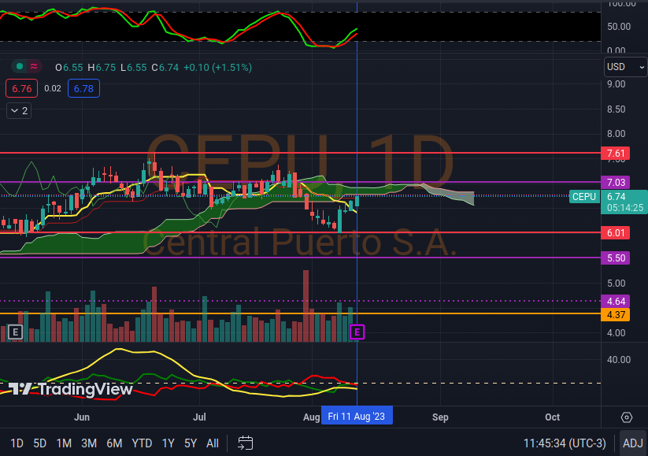Open chart settings gear icon near time axis

click(627, 417)
